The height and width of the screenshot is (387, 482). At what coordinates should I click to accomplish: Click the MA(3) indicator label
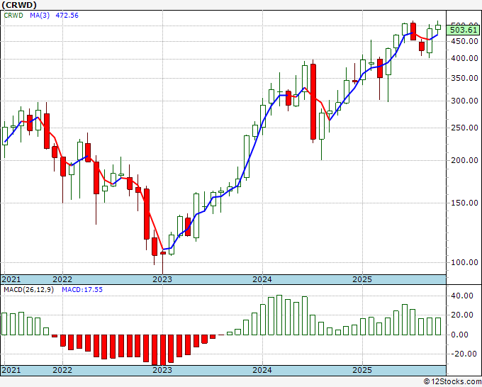[40, 16]
